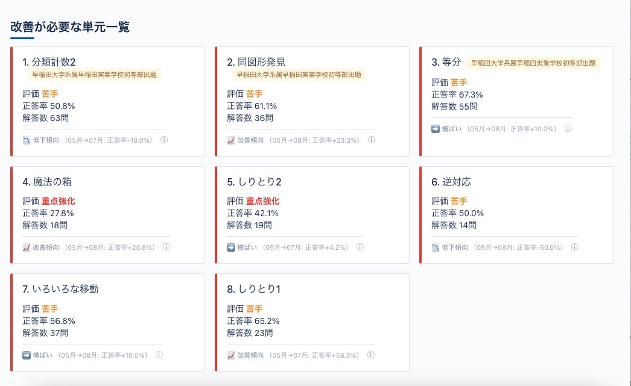Click info icon on 逆対応 card
The height and width of the screenshot is (386, 631).
tap(575, 247)
